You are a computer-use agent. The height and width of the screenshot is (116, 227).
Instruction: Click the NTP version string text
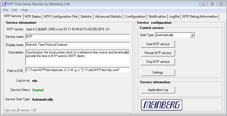68,29
